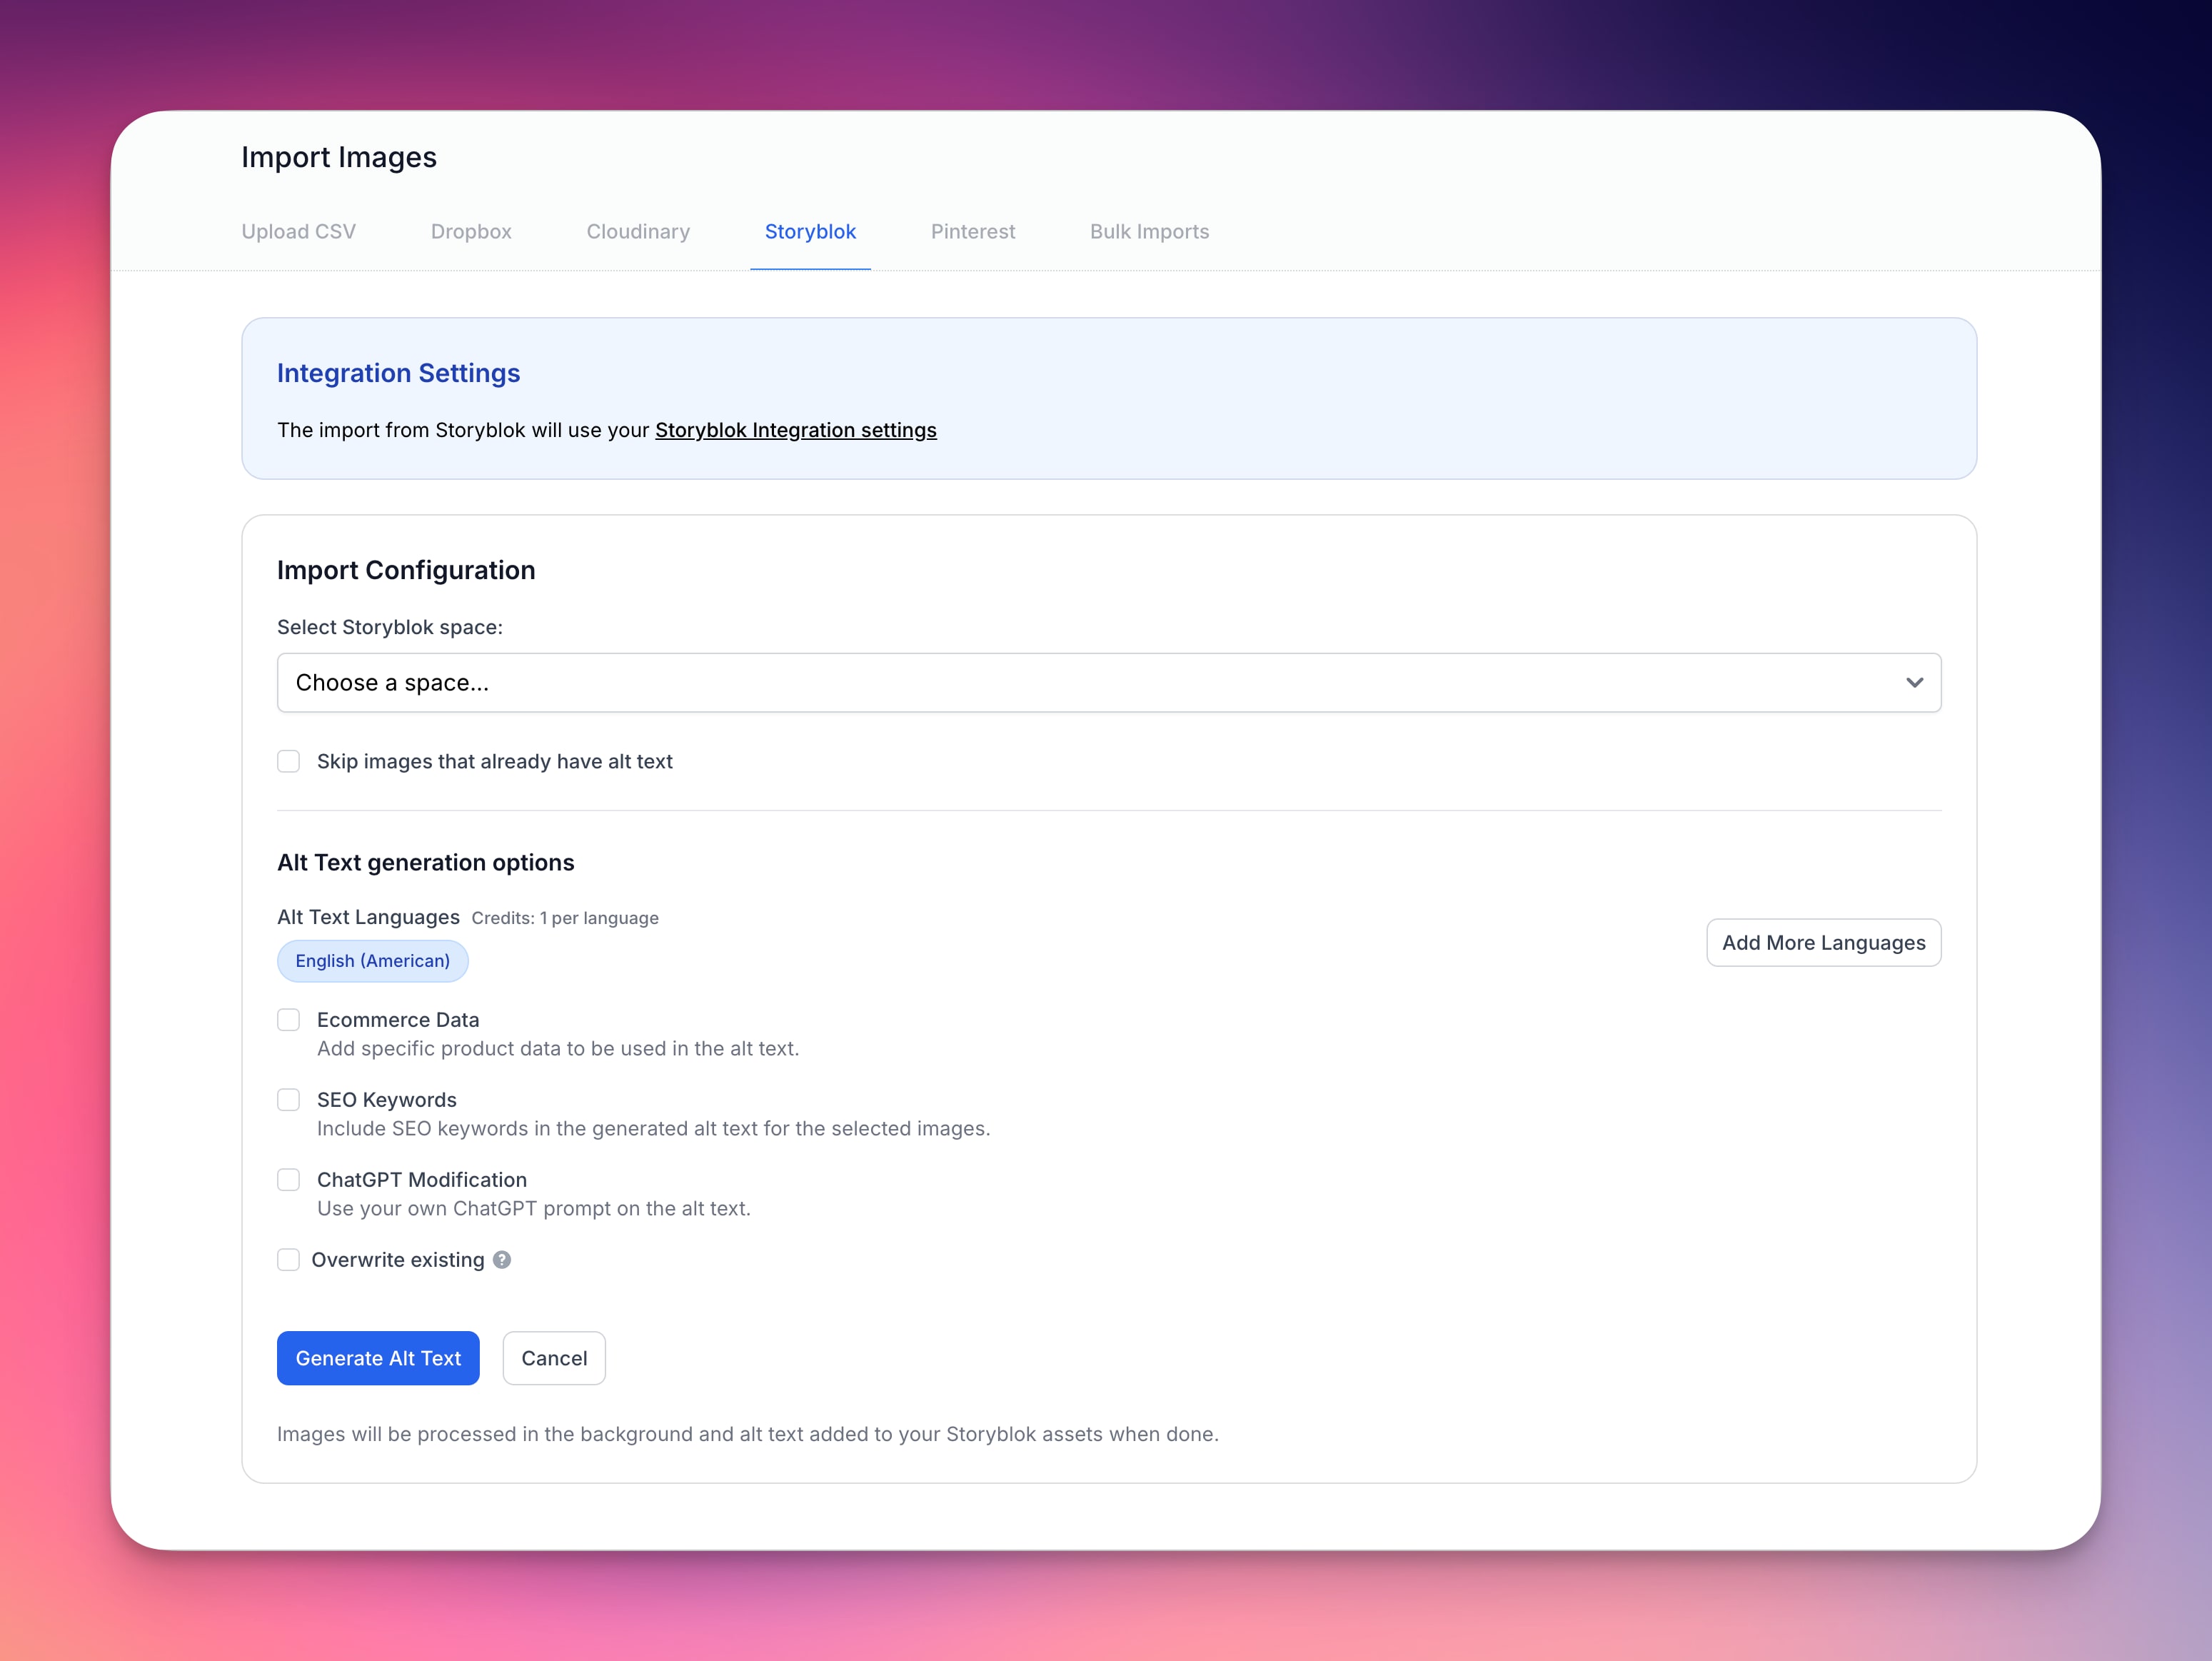Toggle the ChatGPT Modification checkbox

289,1180
